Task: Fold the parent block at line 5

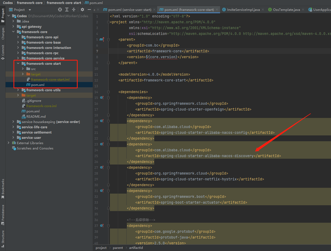Action: [x=108, y=39]
